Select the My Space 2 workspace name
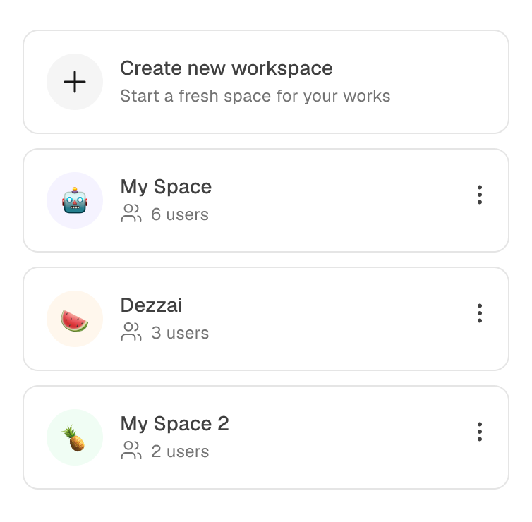532x522 pixels. click(174, 424)
